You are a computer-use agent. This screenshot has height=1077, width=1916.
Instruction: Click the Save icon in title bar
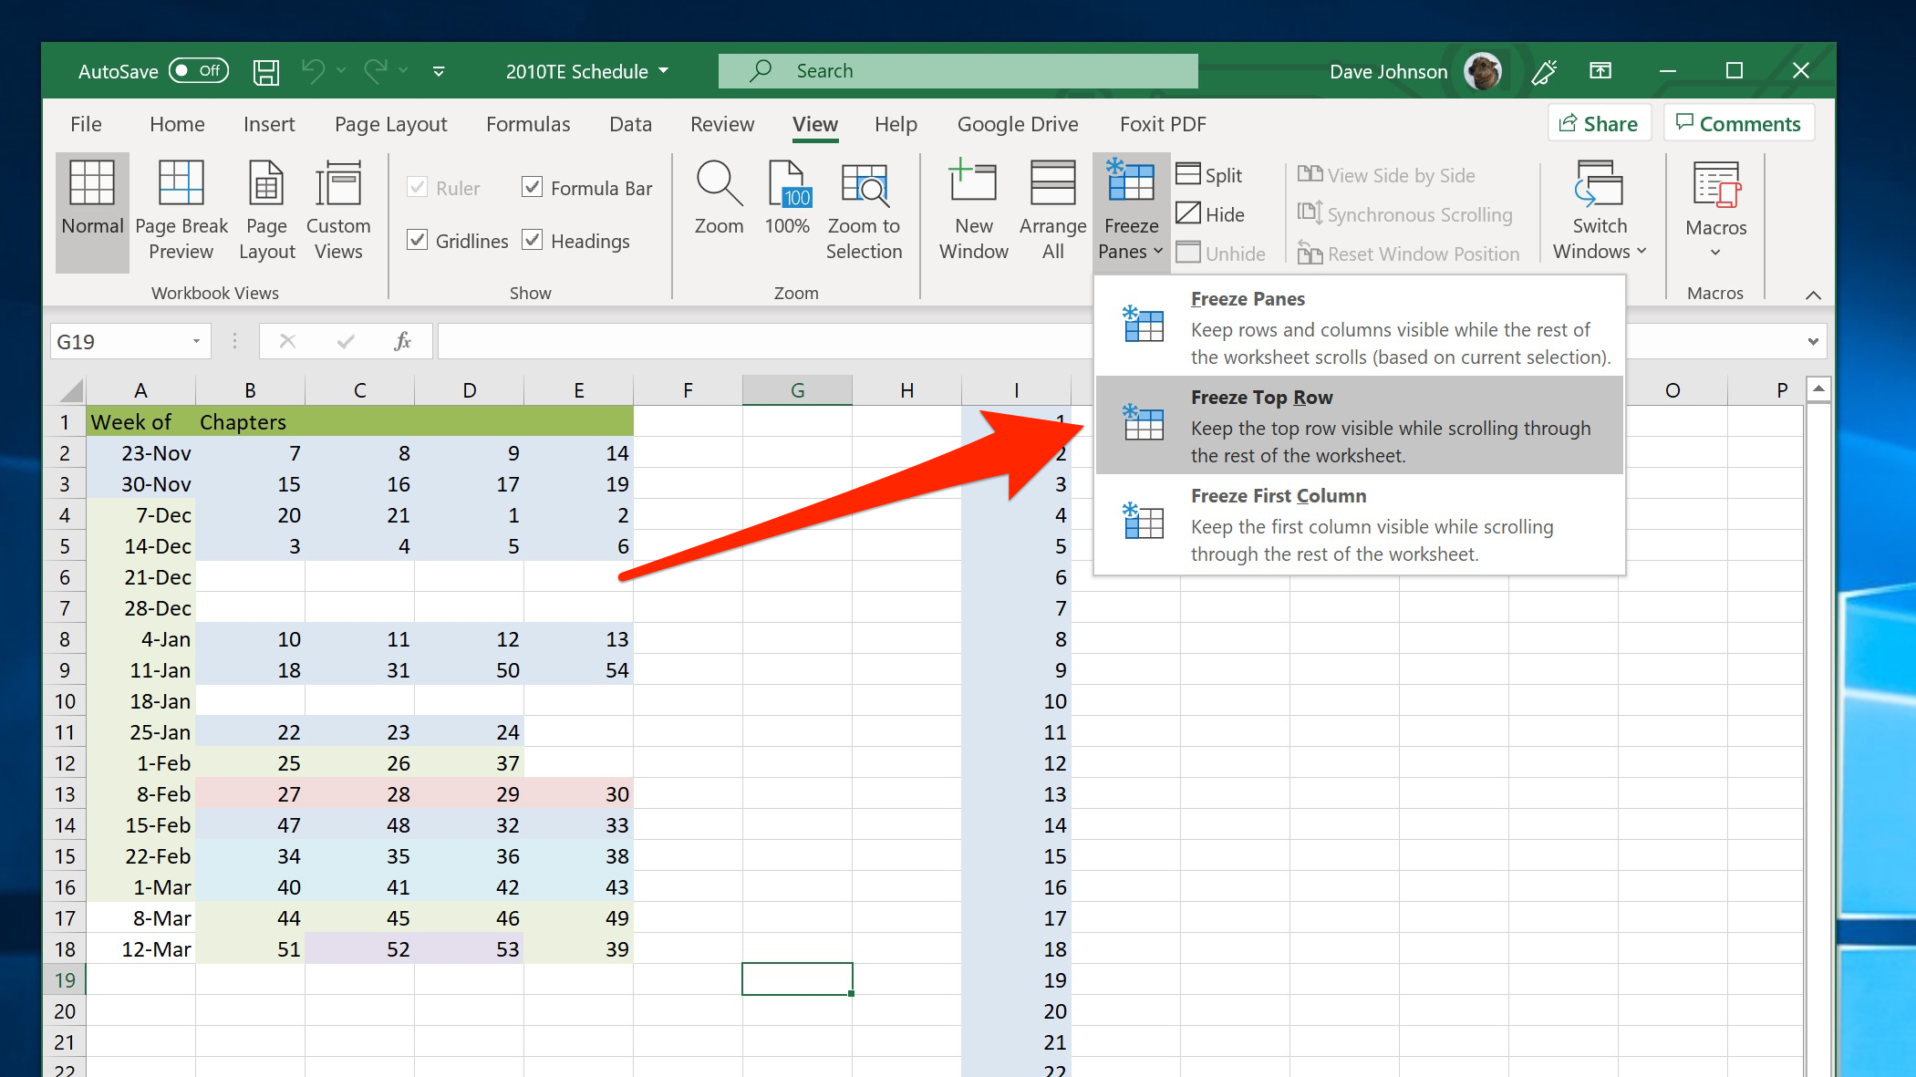click(265, 71)
